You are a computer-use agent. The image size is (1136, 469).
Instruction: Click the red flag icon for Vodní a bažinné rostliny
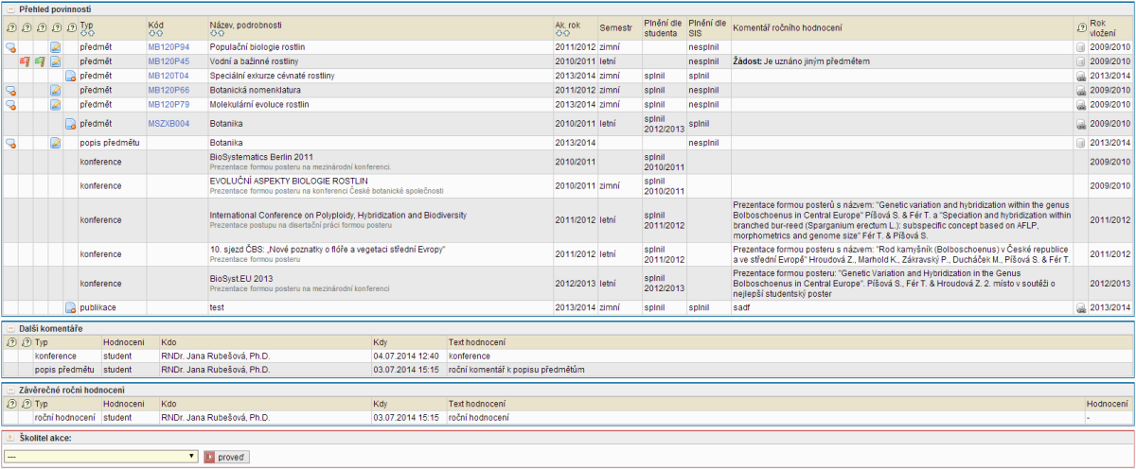pos(25,61)
